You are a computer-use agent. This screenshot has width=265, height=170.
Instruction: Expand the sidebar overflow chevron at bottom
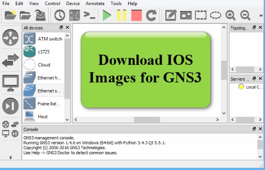tap(11, 157)
